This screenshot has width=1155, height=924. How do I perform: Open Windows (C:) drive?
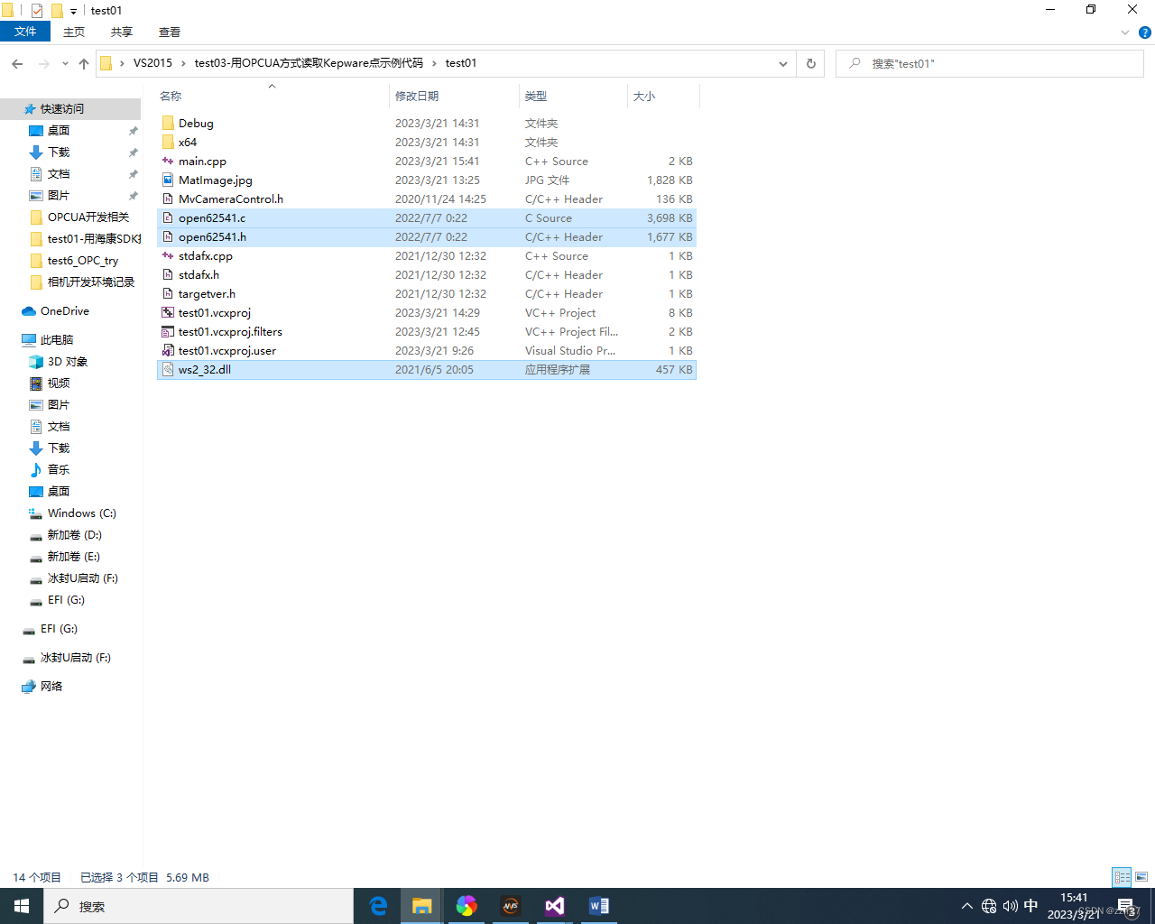coord(81,513)
